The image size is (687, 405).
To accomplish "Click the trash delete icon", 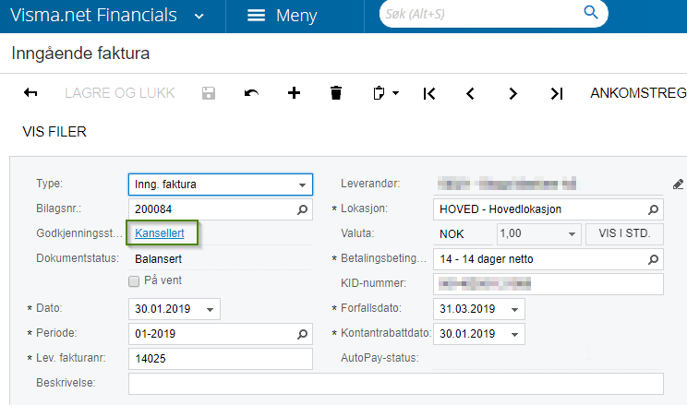I will click(336, 93).
